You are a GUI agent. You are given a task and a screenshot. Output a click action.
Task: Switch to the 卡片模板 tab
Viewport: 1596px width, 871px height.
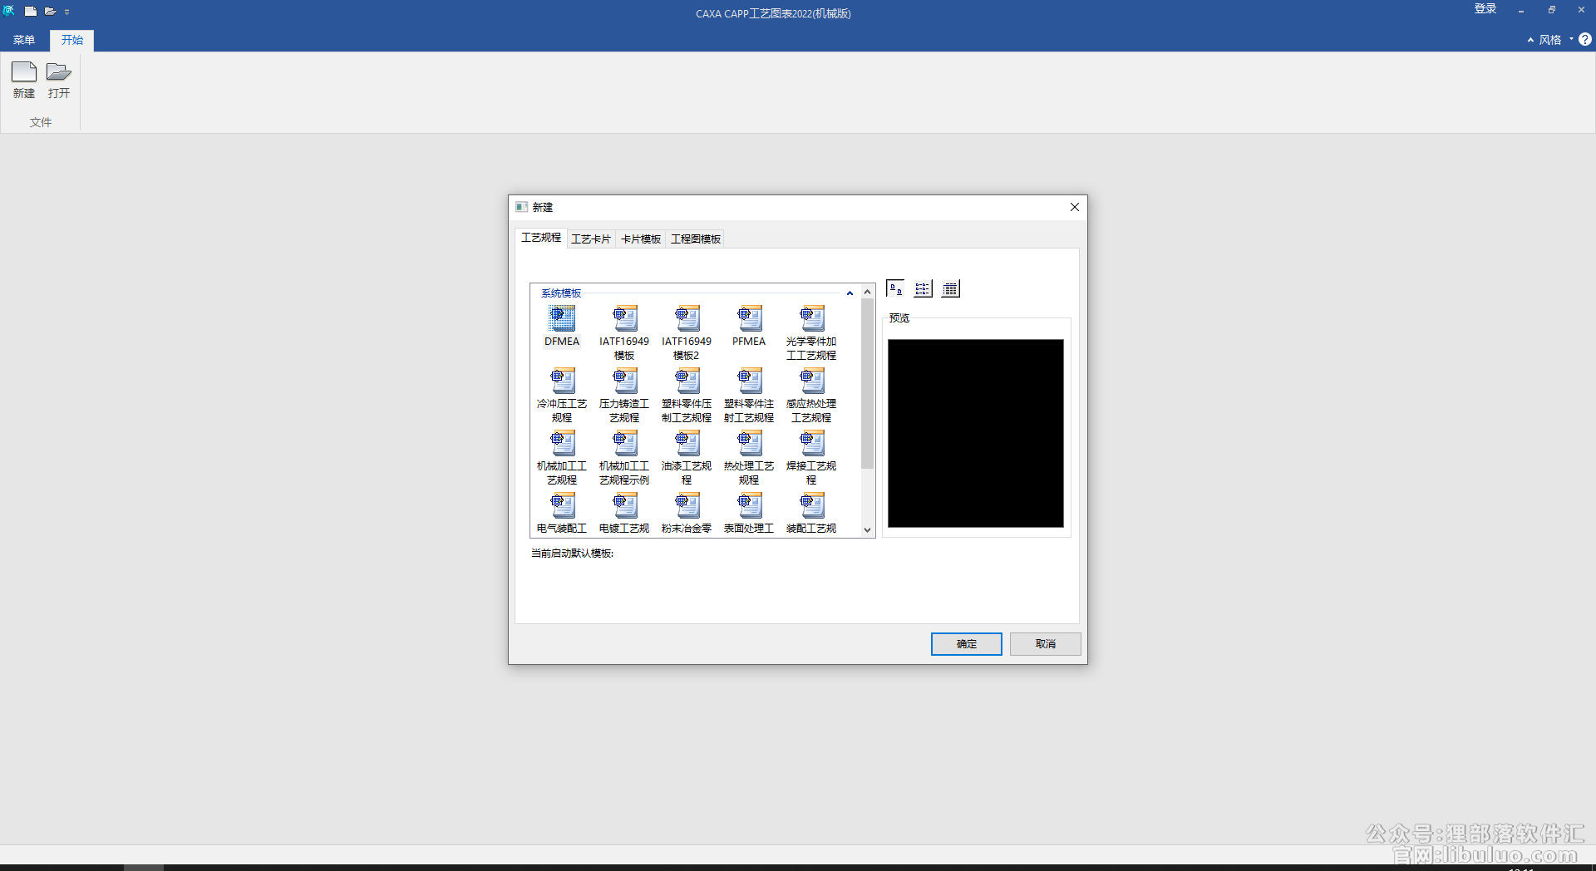coord(641,239)
